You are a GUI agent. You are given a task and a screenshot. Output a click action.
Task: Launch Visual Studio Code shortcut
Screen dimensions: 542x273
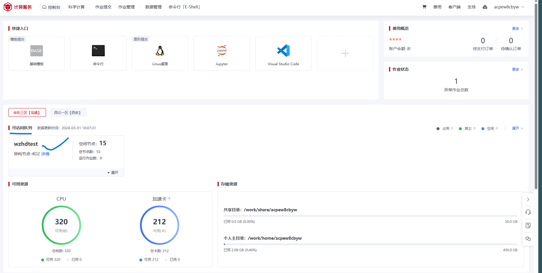point(283,51)
